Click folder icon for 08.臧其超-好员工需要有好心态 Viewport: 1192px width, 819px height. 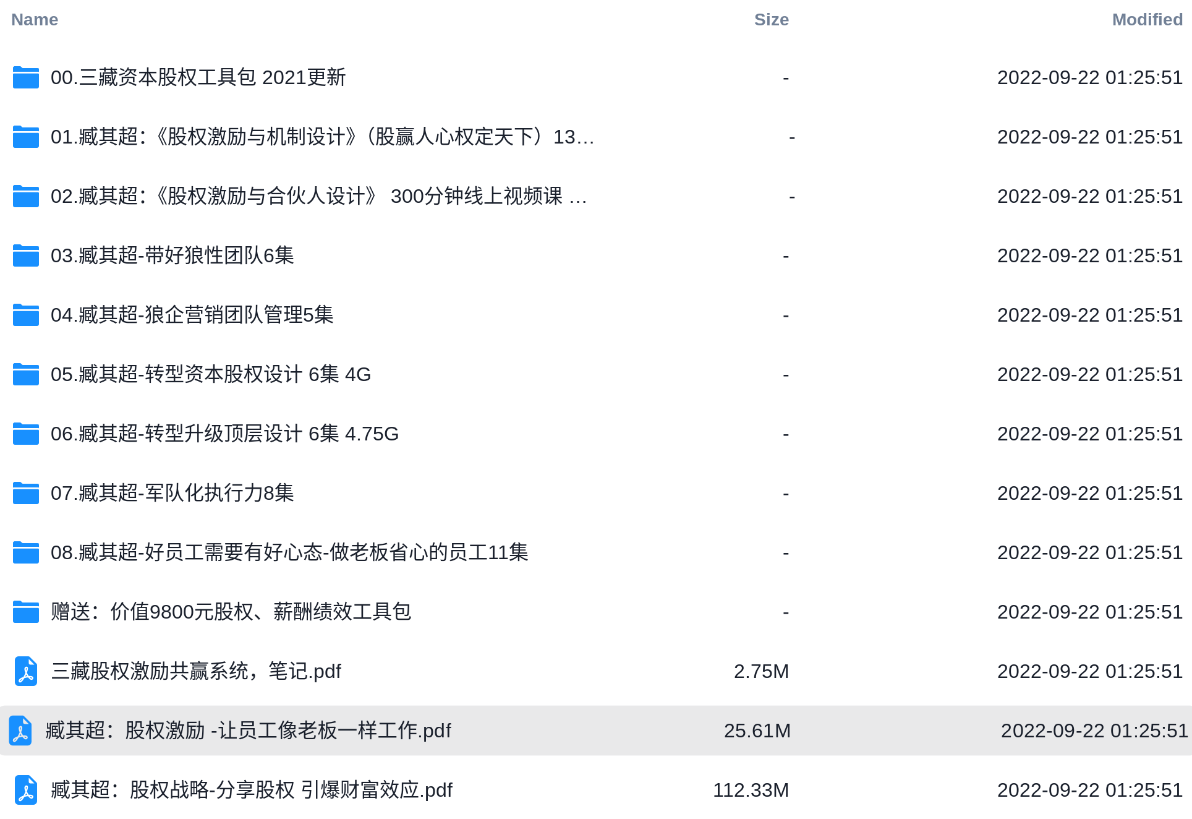coord(26,552)
